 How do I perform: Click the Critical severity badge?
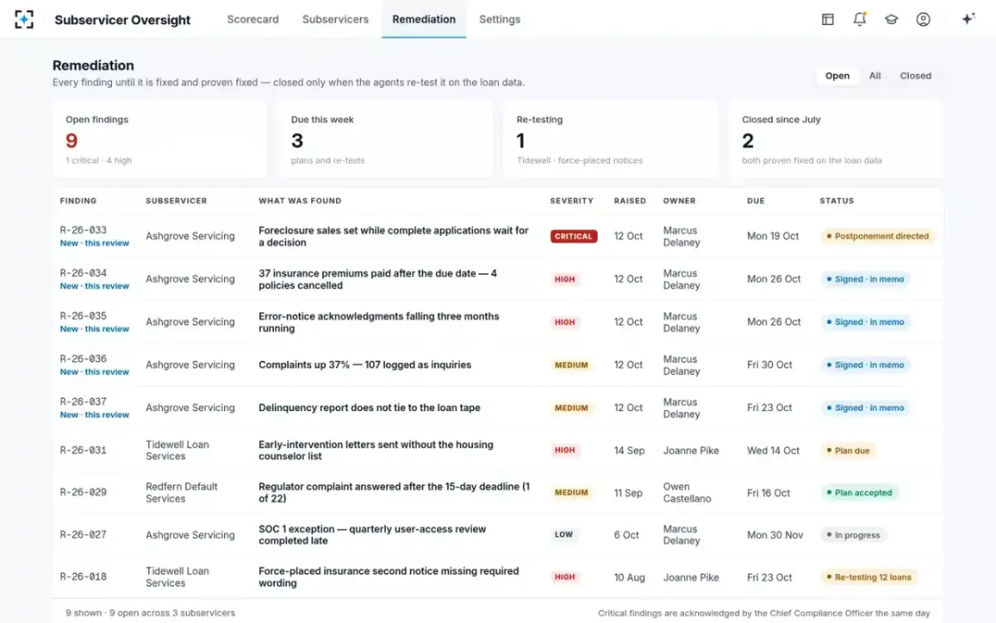[574, 236]
